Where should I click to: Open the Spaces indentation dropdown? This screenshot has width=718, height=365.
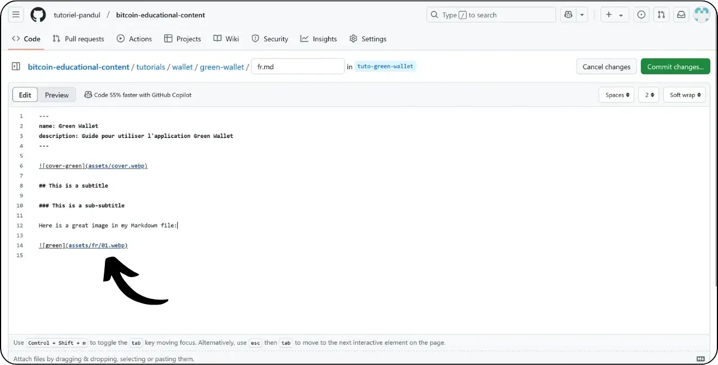coord(616,95)
